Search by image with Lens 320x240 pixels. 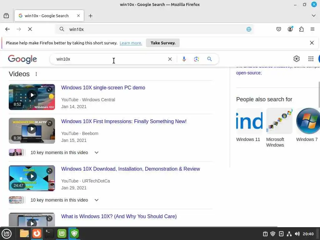[196, 59]
